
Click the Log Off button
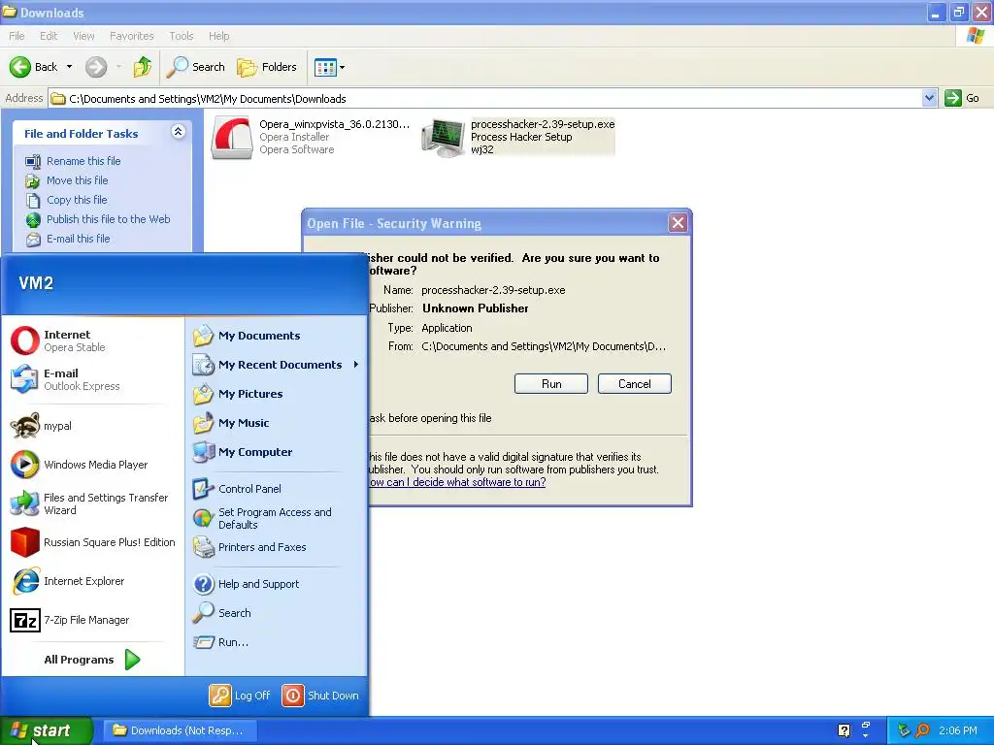click(x=240, y=695)
